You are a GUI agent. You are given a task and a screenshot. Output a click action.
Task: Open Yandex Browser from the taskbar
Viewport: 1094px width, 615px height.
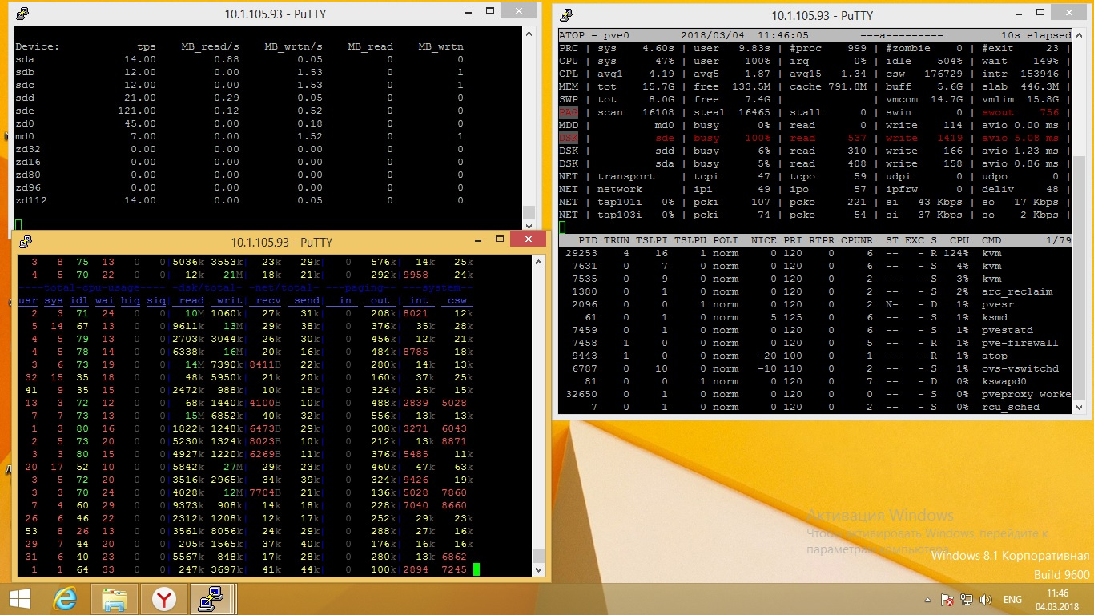(164, 598)
